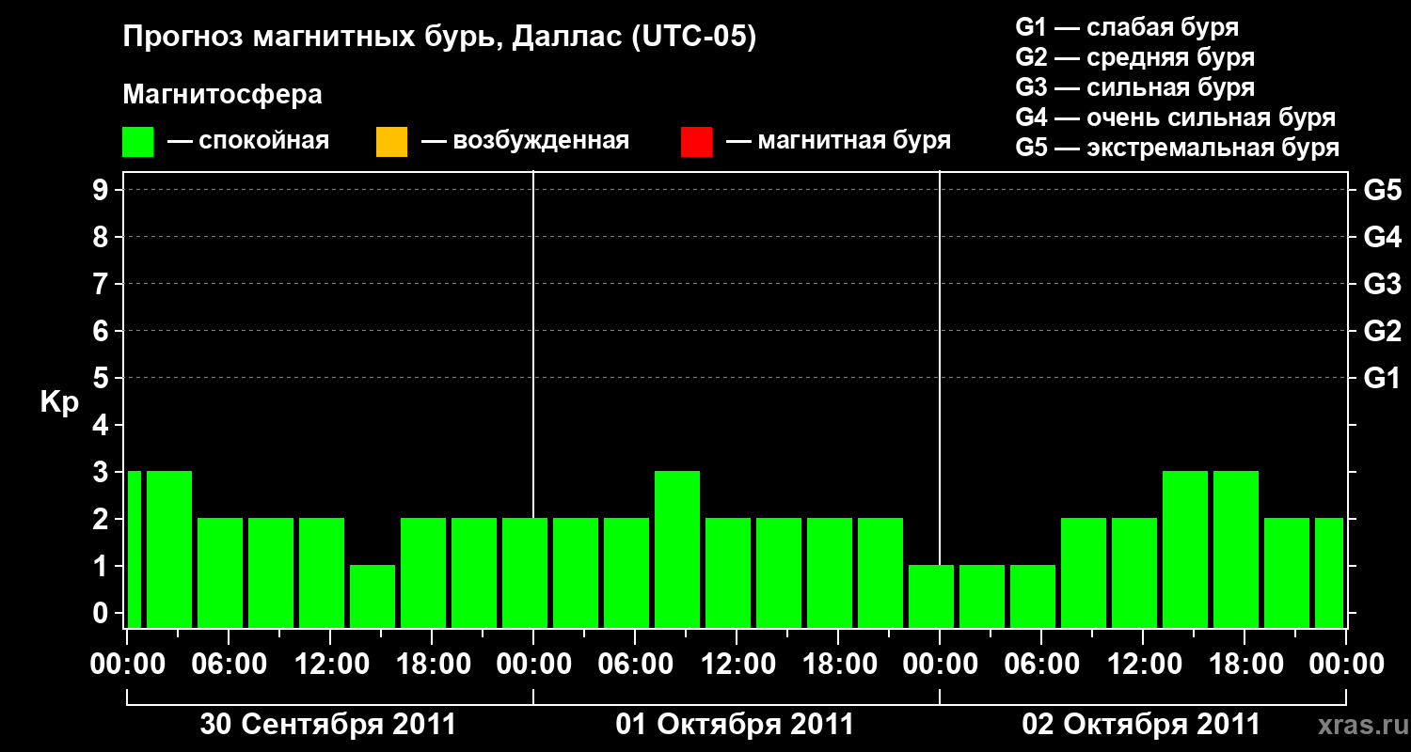Image resolution: width=1411 pixels, height=752 pixels.
Task: Click the red 'магнитная буря' legend swatch
Action: tap(696, 142)
